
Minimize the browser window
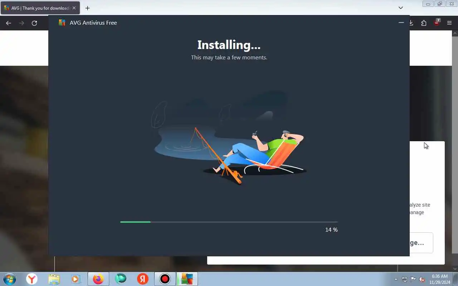[x=428, y=4]
